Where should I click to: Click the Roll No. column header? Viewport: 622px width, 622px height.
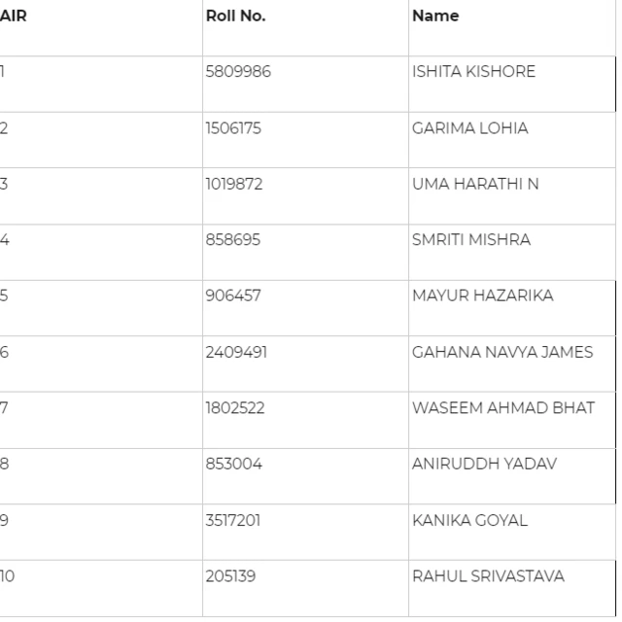click(x=235, y=16)
